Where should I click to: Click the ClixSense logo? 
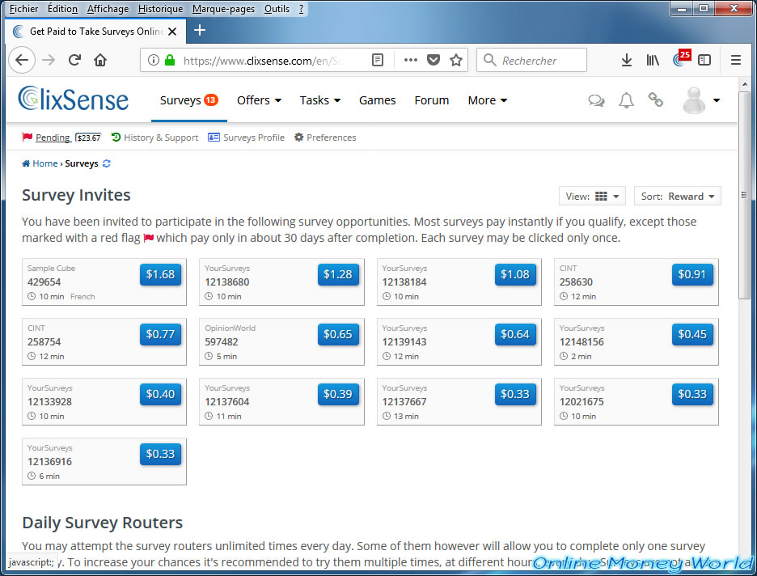(74, 99)
